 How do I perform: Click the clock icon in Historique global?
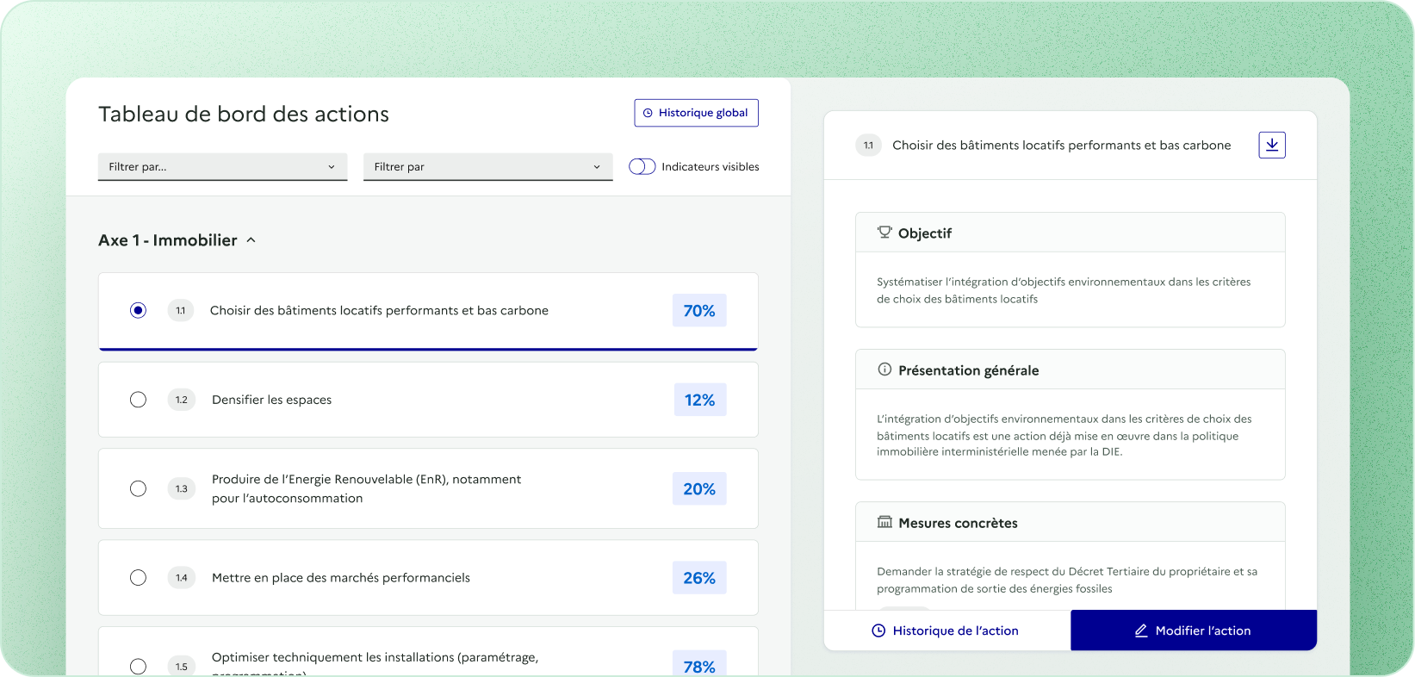point(648,113)
